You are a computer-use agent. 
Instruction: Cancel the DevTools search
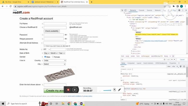coord(182,59)
